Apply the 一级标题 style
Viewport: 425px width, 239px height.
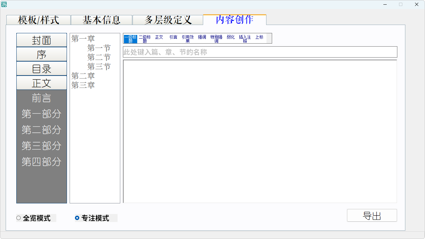[131, 39]
